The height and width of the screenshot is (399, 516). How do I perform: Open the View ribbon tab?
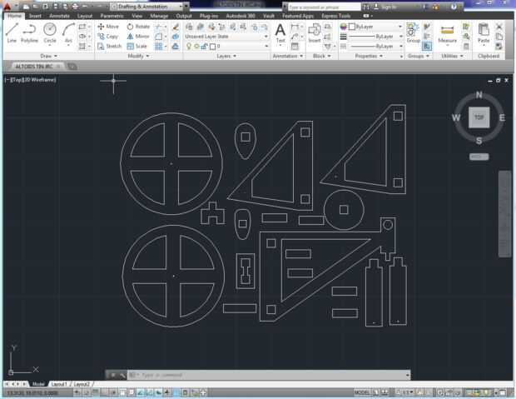click(136, 16)
